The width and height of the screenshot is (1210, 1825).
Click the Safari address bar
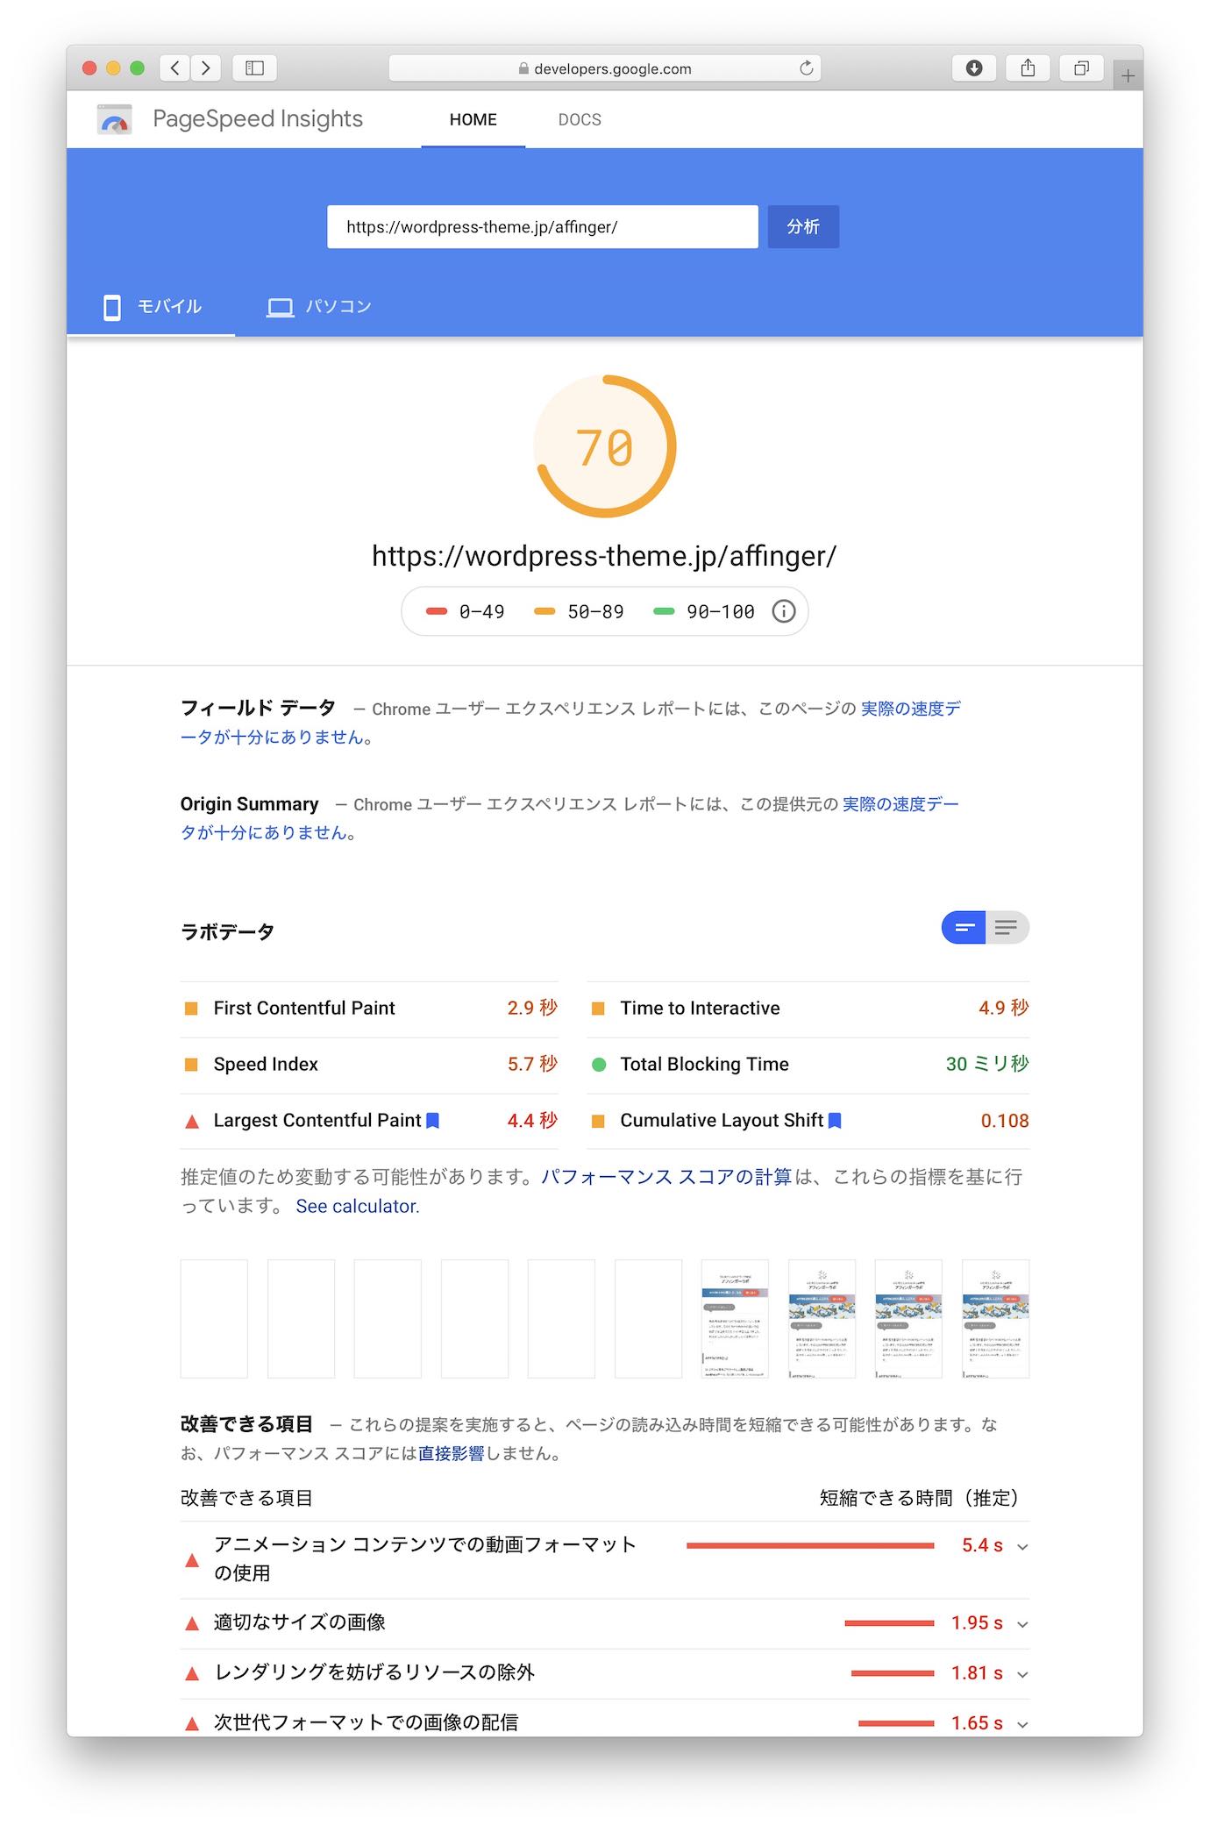(x=605, y=68)
